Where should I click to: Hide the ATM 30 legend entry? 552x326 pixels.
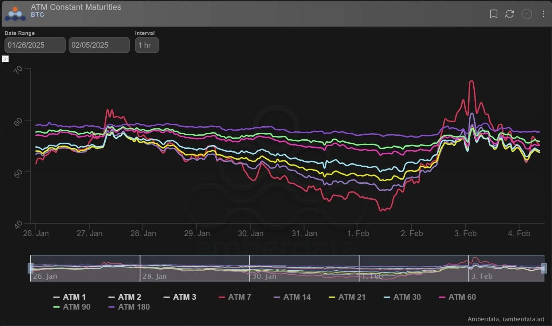(x=402, y=297)
